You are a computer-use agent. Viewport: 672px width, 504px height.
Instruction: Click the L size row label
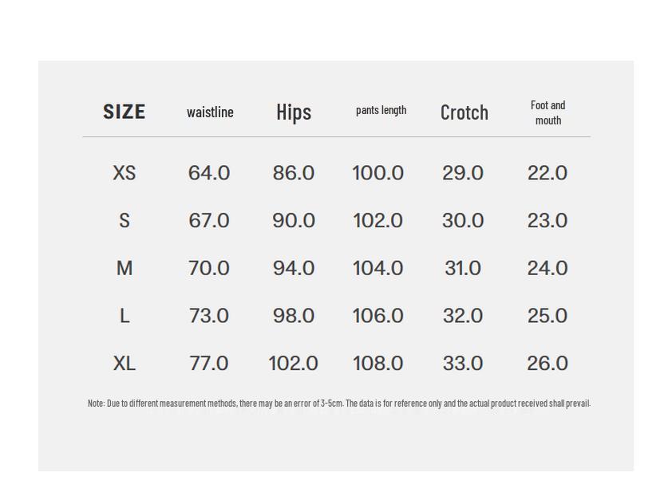[124, 317]
